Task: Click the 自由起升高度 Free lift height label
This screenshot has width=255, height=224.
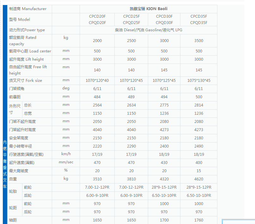Action: (x=28, y=70)
